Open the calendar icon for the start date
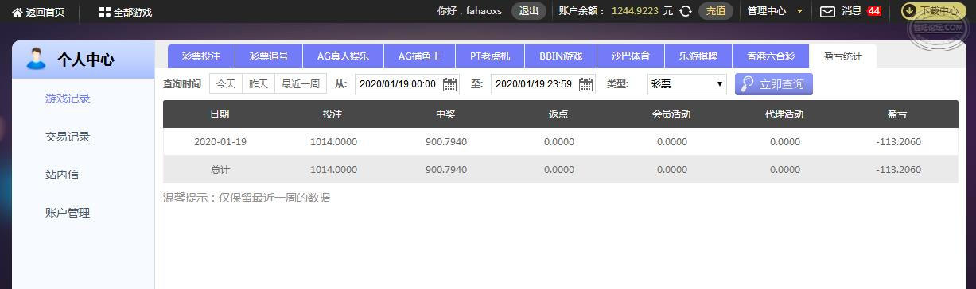 450,84
